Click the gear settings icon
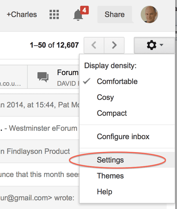Image resolution: width=177 pixels, height=209 pixels. [x=152, y=45]
